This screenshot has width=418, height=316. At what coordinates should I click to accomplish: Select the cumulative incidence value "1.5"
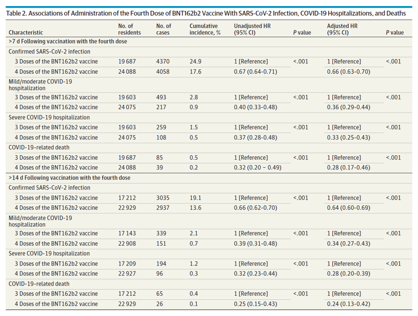tap(194, 127)
